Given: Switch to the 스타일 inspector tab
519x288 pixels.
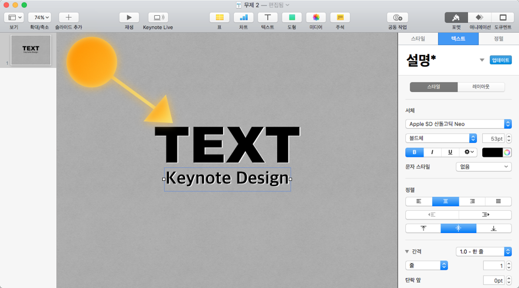Looking at the screenshot, I should tap(418, 39).
